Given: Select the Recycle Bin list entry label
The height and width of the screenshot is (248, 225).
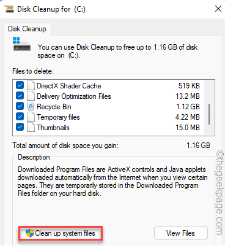Looking at the screenshot, I should click(54, 107).
